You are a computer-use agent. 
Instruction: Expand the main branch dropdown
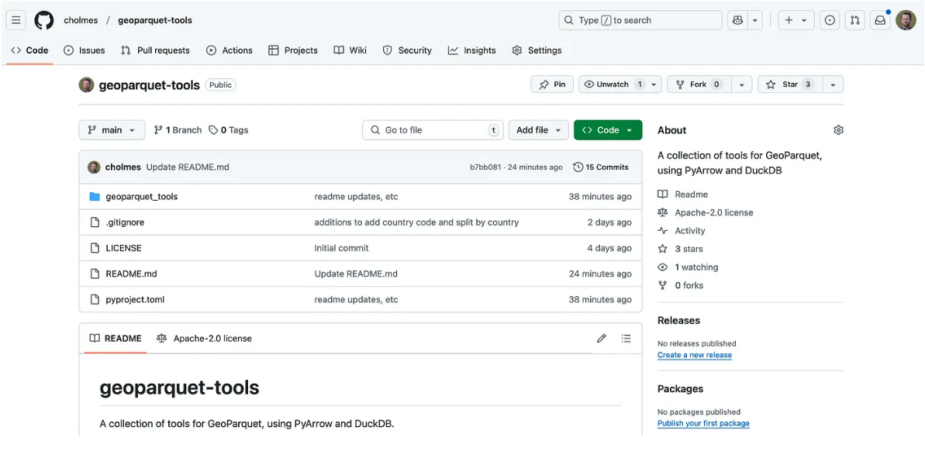click(112, 130)
